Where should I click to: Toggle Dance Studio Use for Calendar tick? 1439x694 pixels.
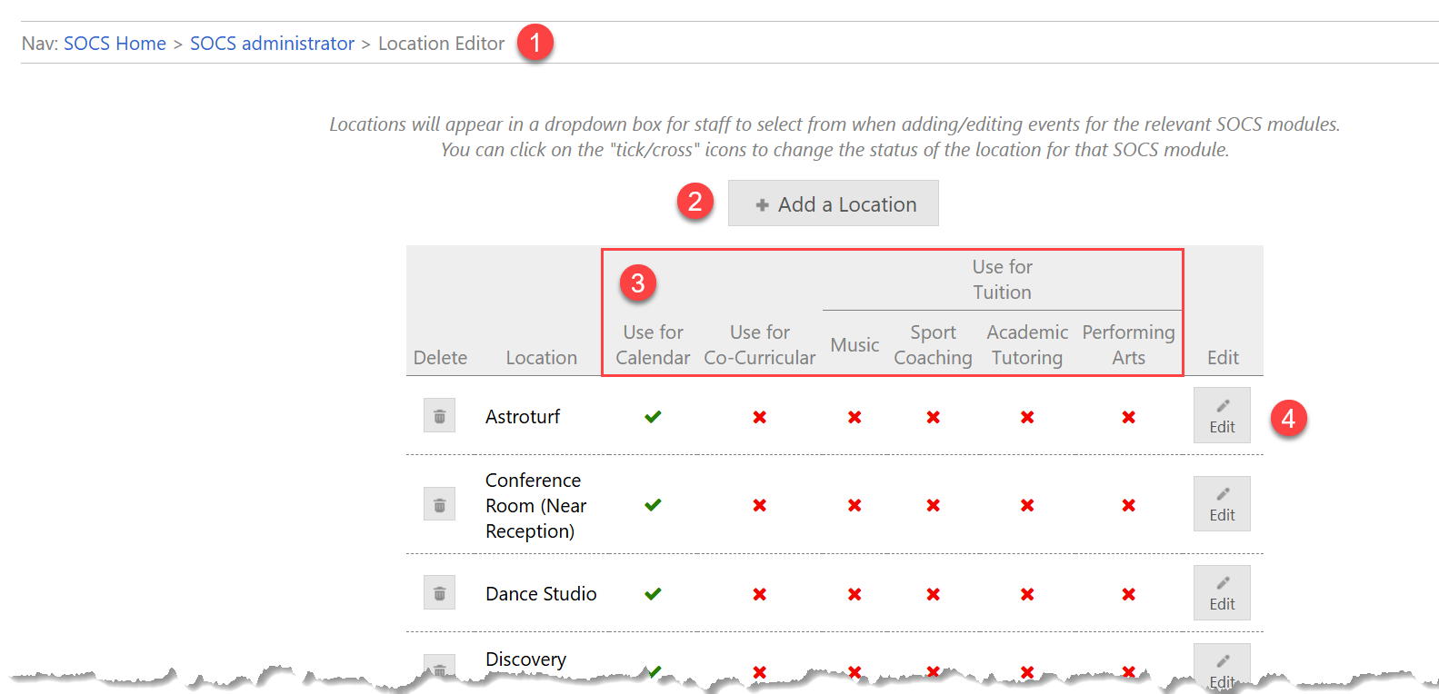[653, 594]
